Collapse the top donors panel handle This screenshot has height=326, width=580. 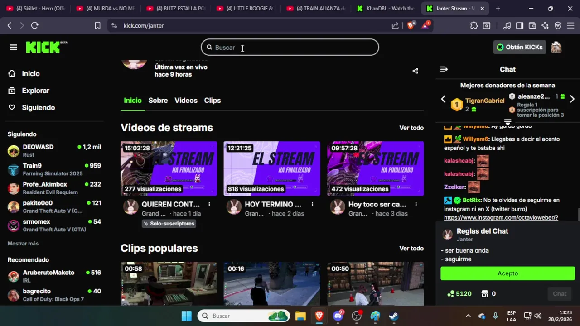point(507,122)
